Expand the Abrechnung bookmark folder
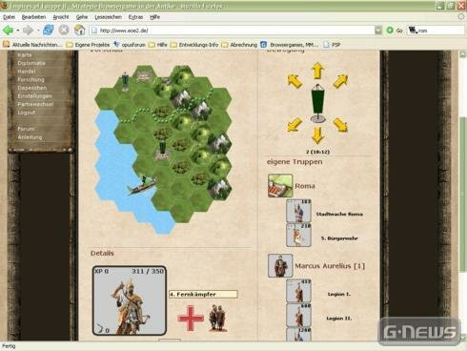 coord(239,45)
